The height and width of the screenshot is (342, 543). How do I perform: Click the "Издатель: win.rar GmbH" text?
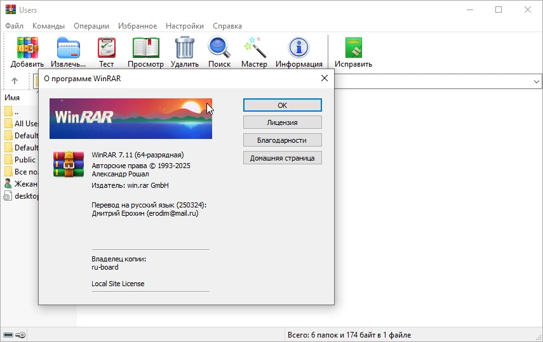(130, 185)
